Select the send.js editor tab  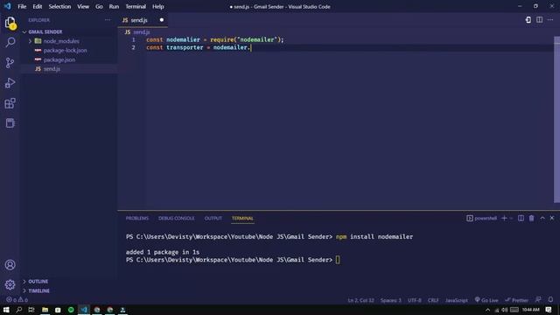(139, 20)
